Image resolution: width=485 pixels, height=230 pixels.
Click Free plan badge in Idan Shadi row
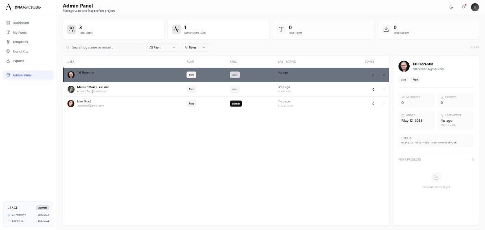click(191, 104)
